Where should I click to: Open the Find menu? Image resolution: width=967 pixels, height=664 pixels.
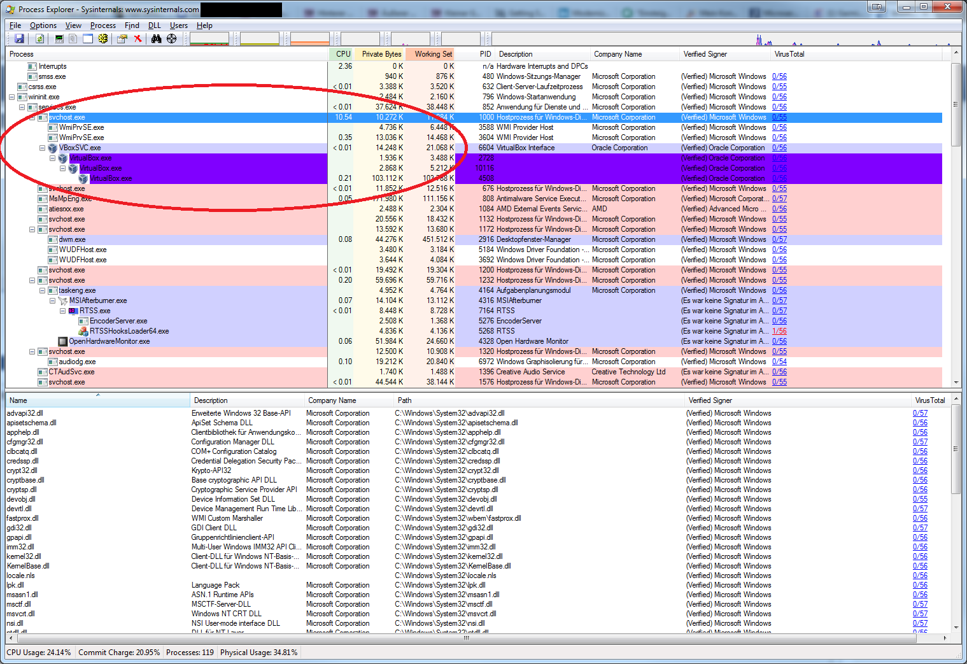[132, 25]
